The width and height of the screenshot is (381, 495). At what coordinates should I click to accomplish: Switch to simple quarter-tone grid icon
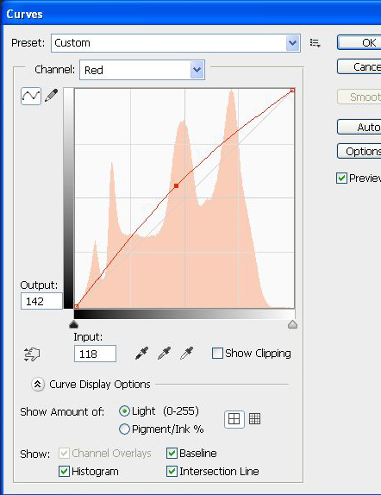(x=234, y=419)
